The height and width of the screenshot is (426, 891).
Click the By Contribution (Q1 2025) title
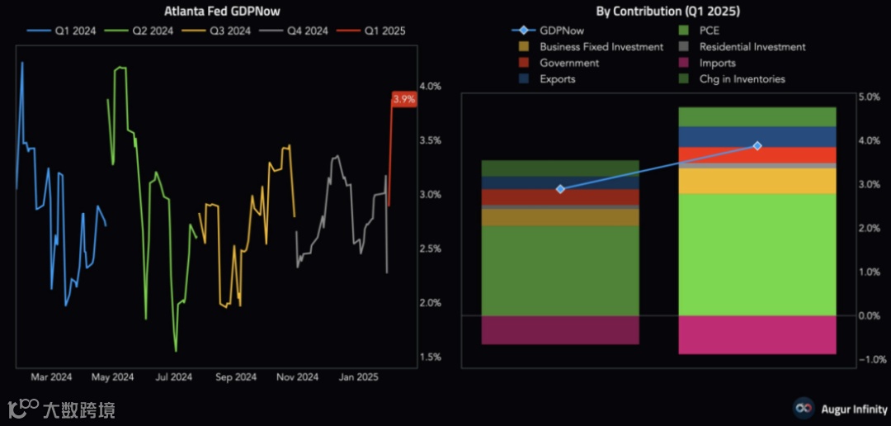point(667,11)
